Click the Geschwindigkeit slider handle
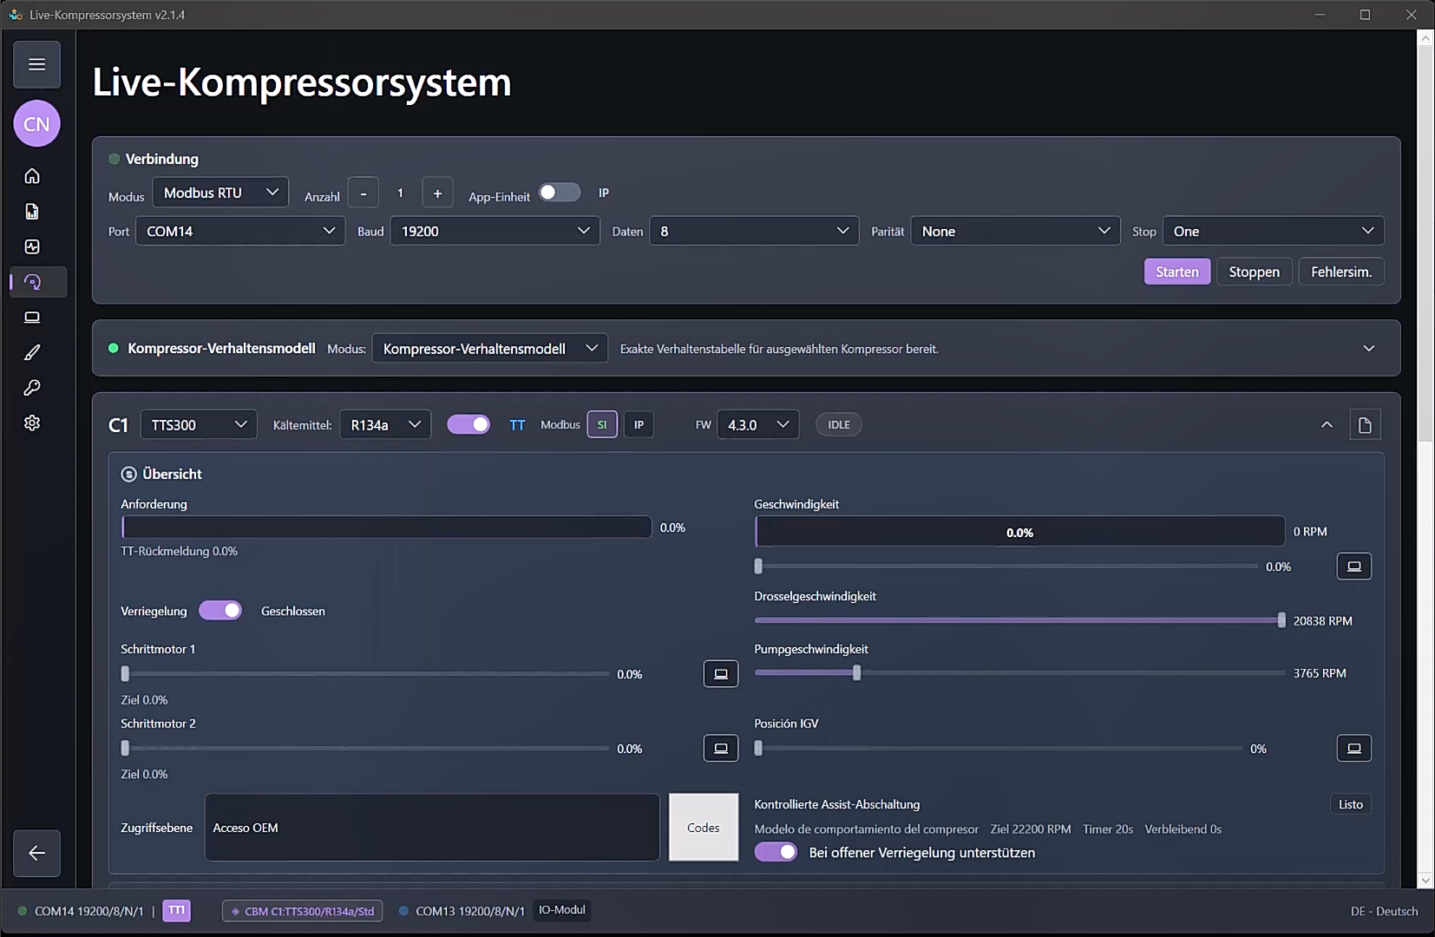The image size is (1435, 937). 758,567
